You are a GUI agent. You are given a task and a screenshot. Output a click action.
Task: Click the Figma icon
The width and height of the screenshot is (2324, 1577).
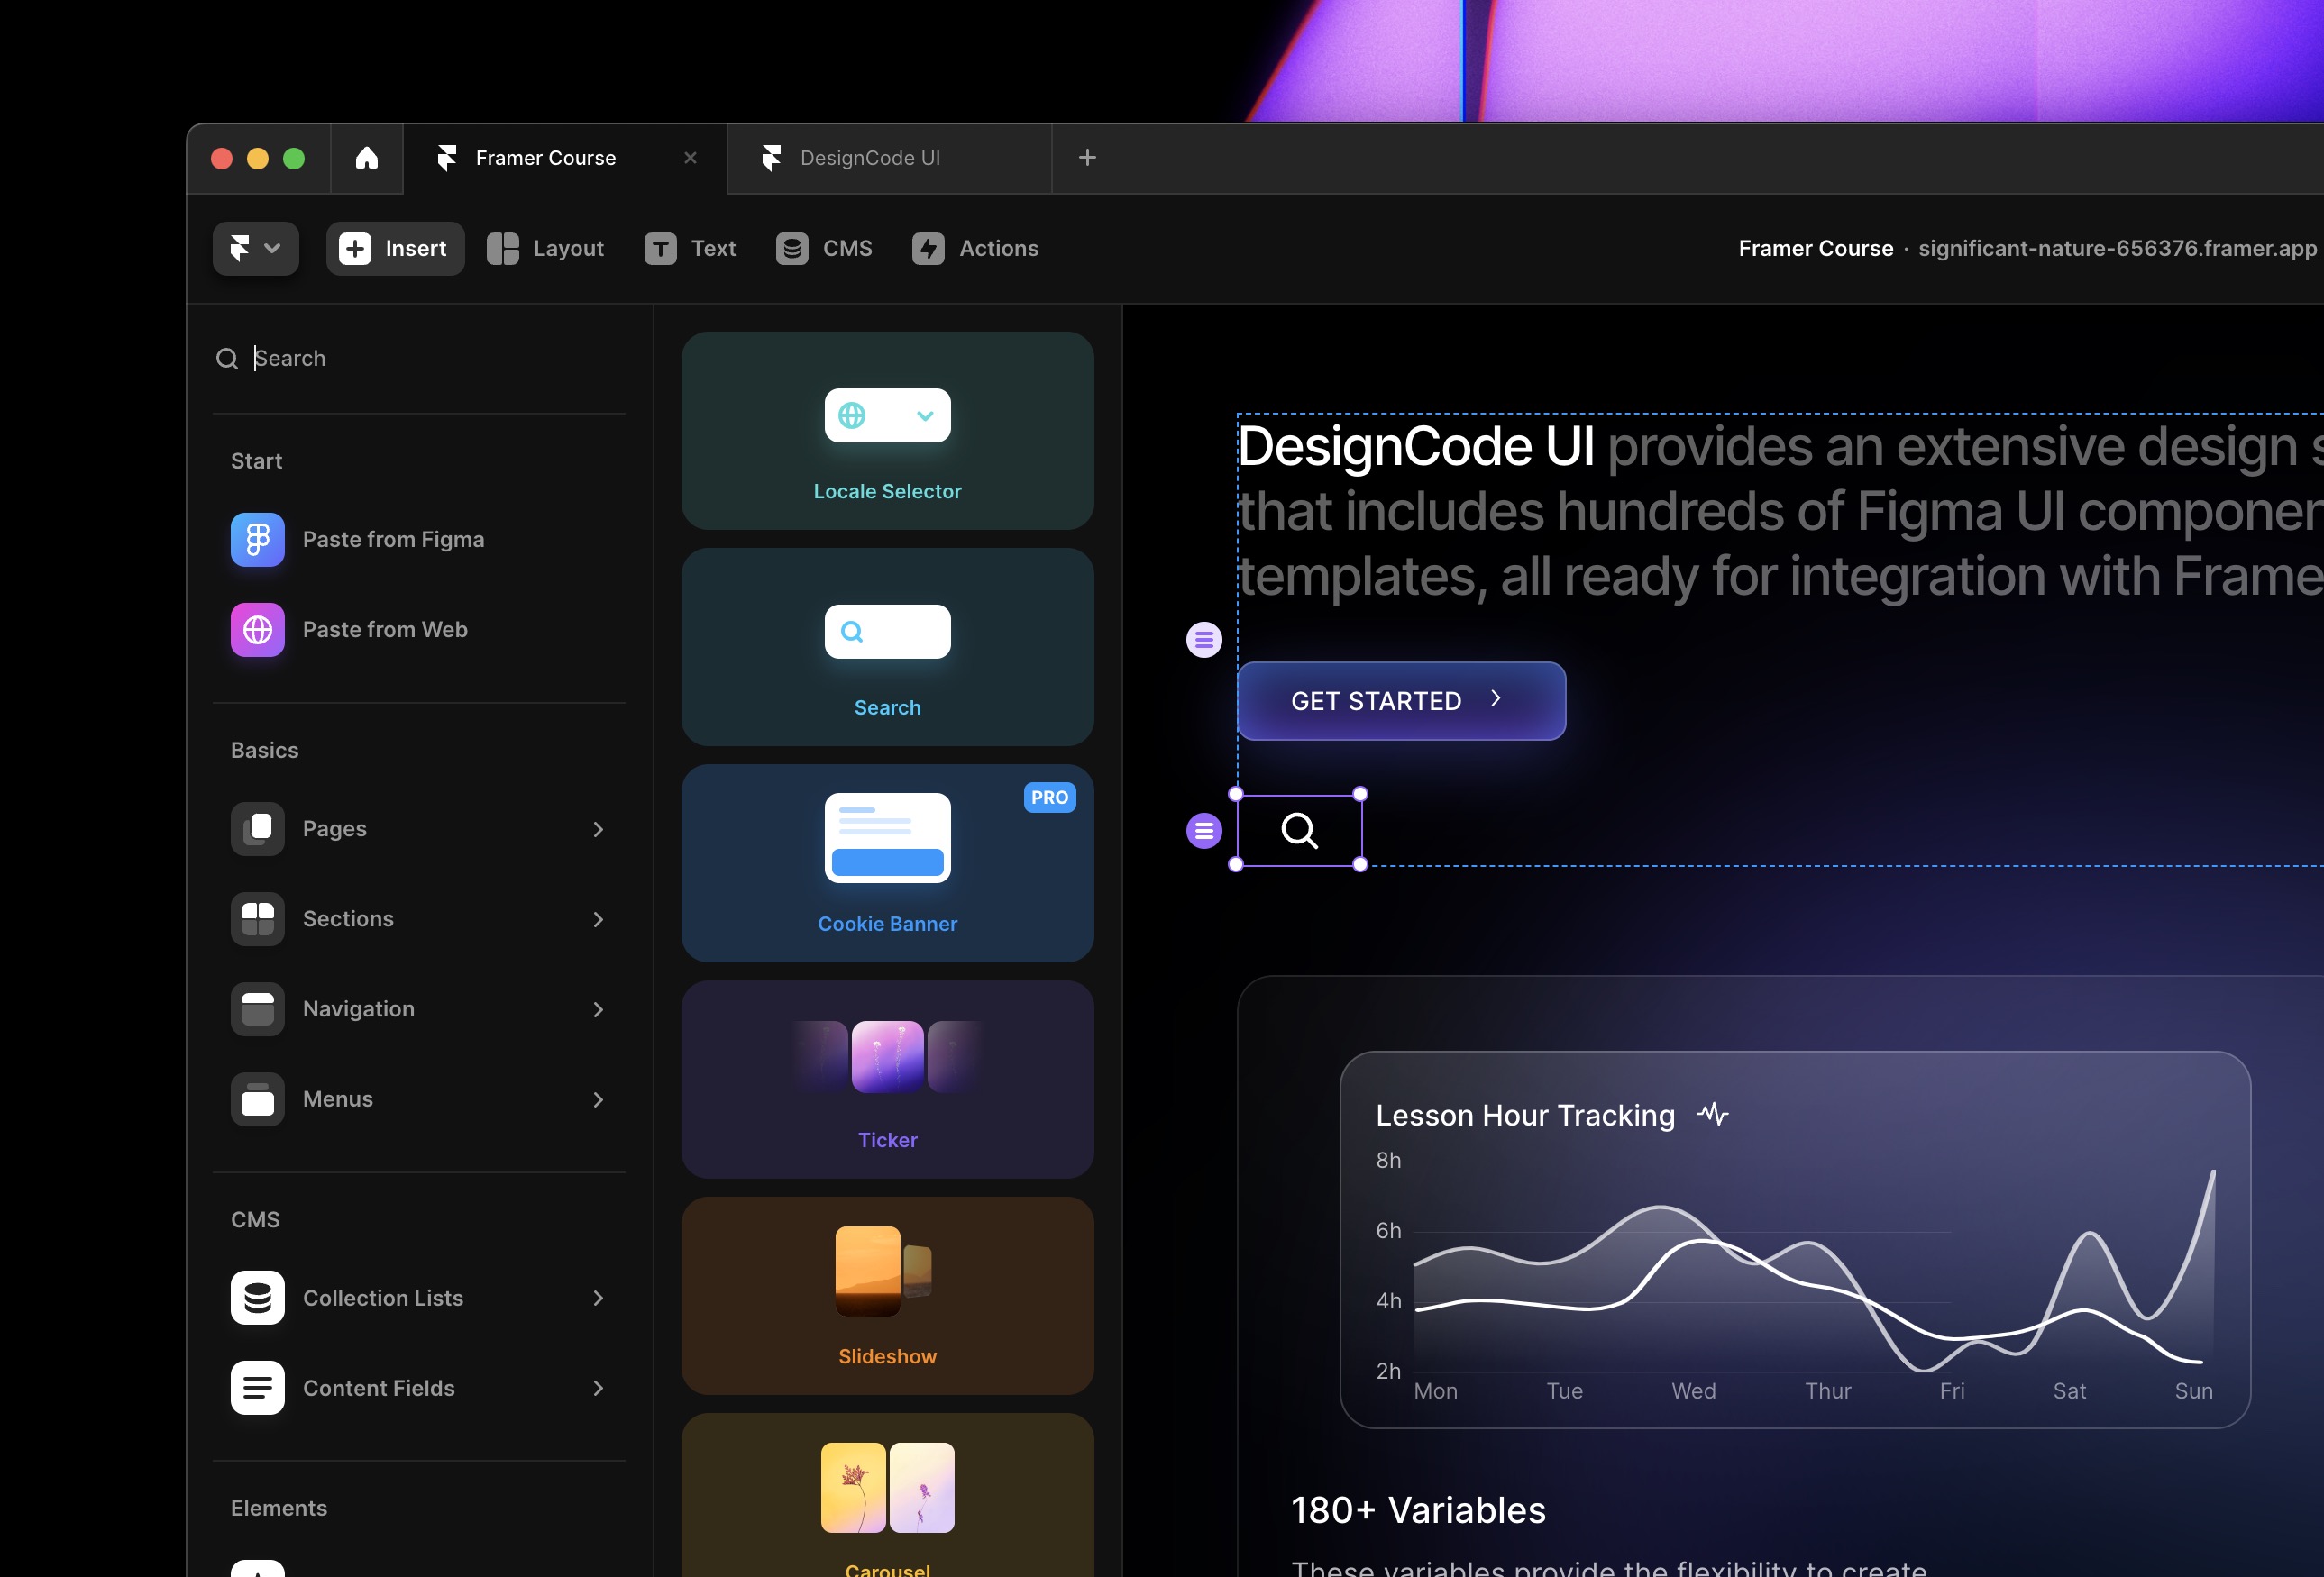[x=258, y=540]
